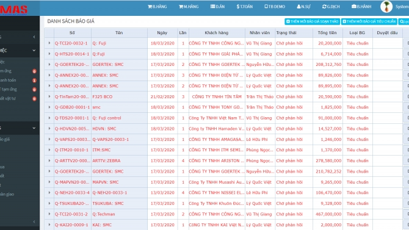Expand the top sidebar section chevron
The height and width of the screenshot is (230, 409).
pyautogui.click(x=34, y=37)
